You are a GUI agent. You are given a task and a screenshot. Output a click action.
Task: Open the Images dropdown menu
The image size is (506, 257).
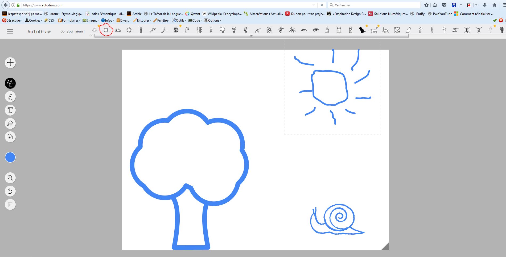coord(91,21)
